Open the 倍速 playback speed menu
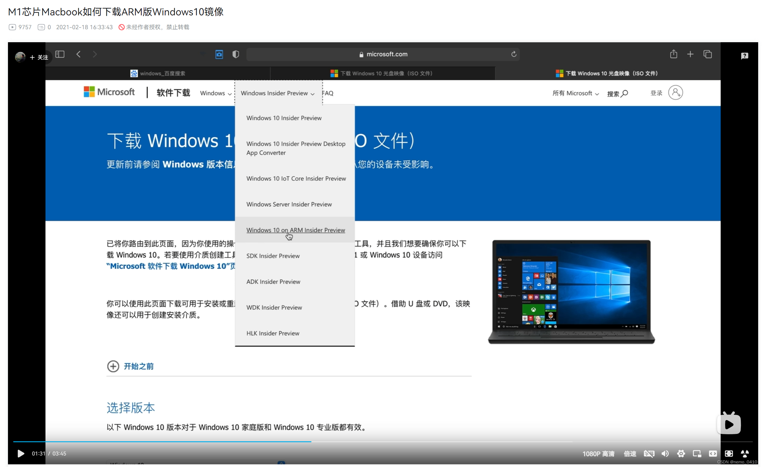This screenshot has height=467, width=762. 630,453
